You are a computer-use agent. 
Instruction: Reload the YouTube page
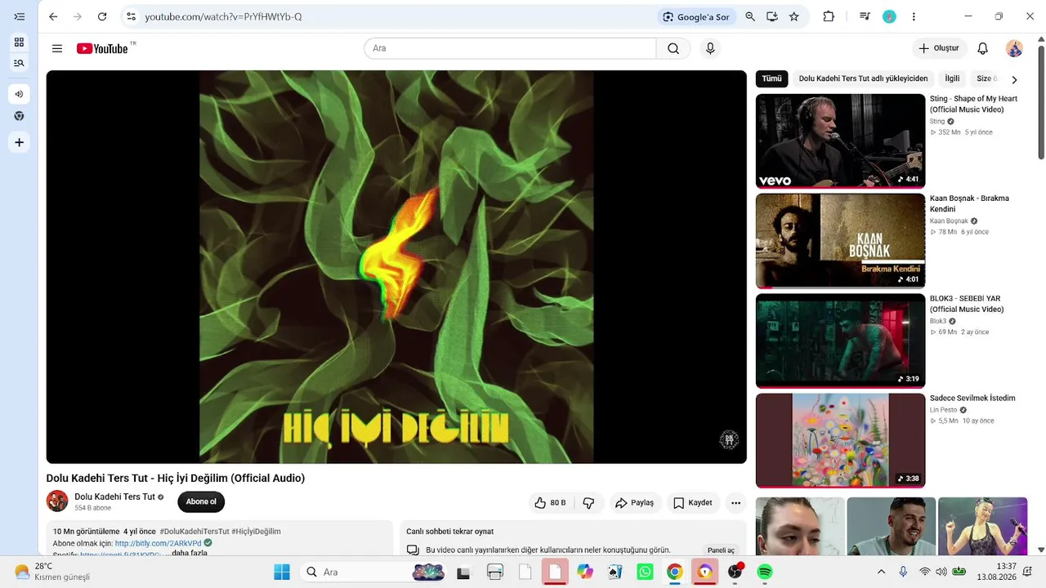(x=102, y=16)
